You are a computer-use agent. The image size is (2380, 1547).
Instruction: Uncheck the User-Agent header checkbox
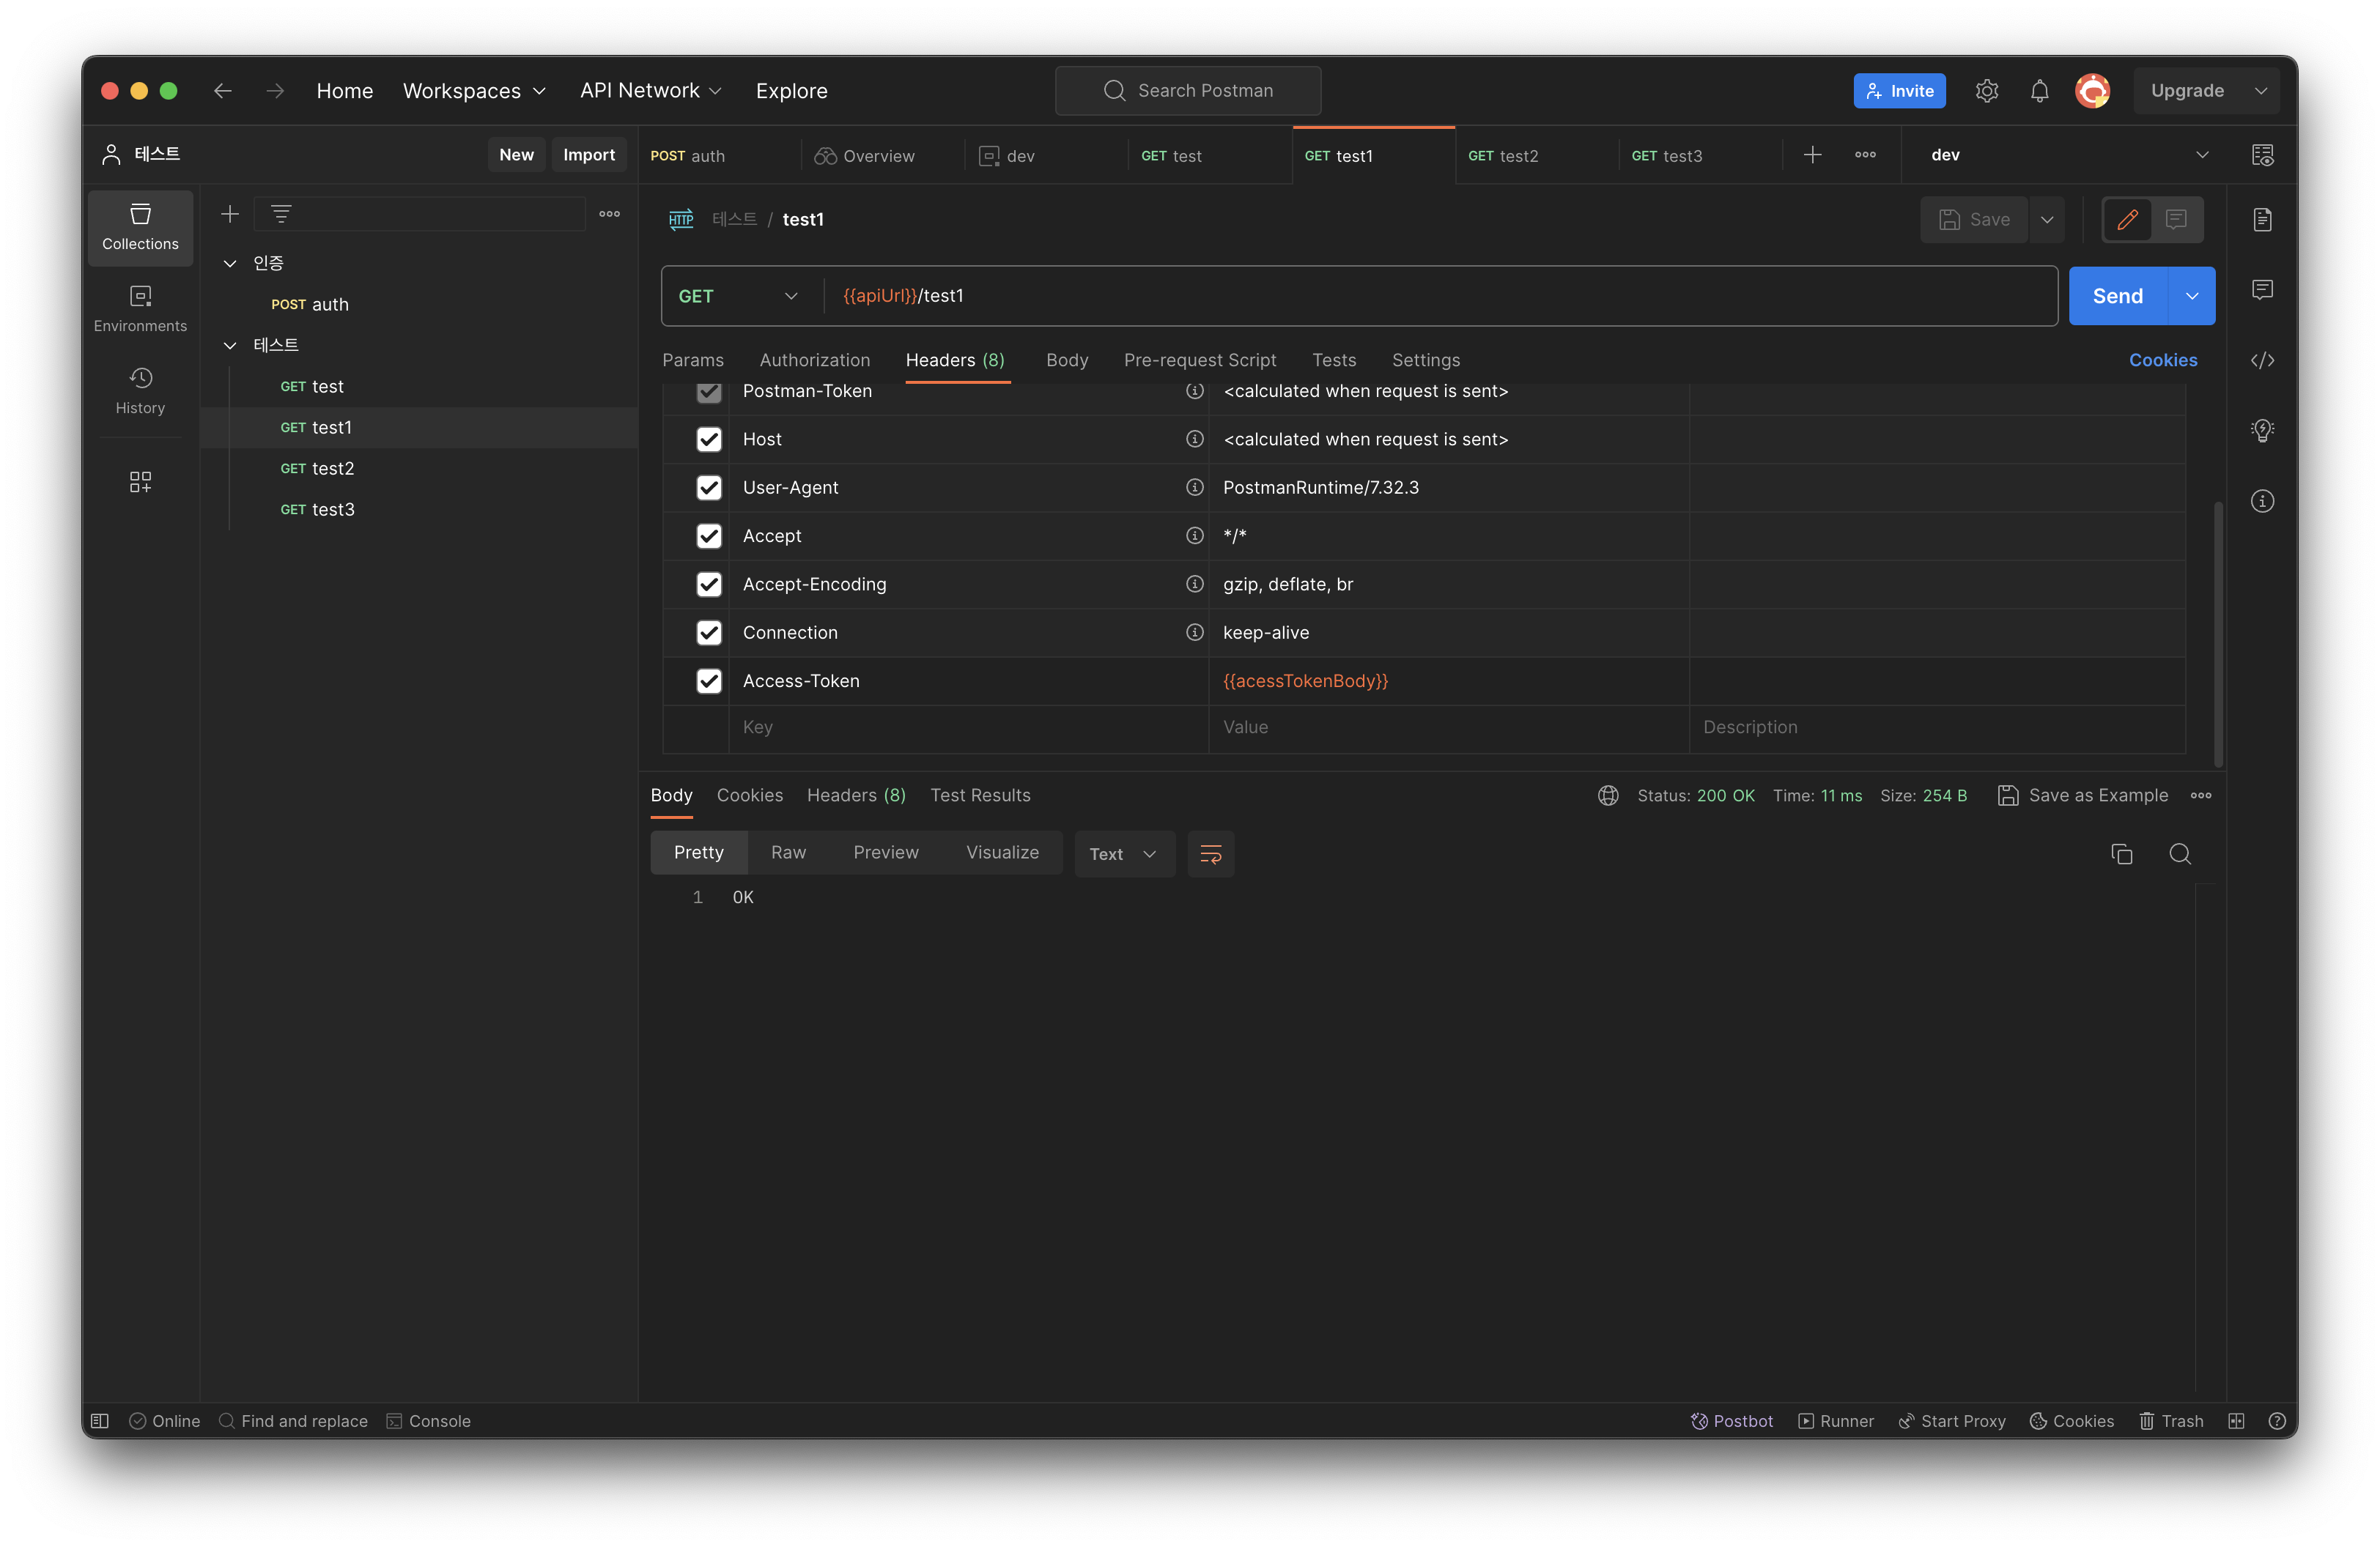pyautogui.click(x=709, y=488)
